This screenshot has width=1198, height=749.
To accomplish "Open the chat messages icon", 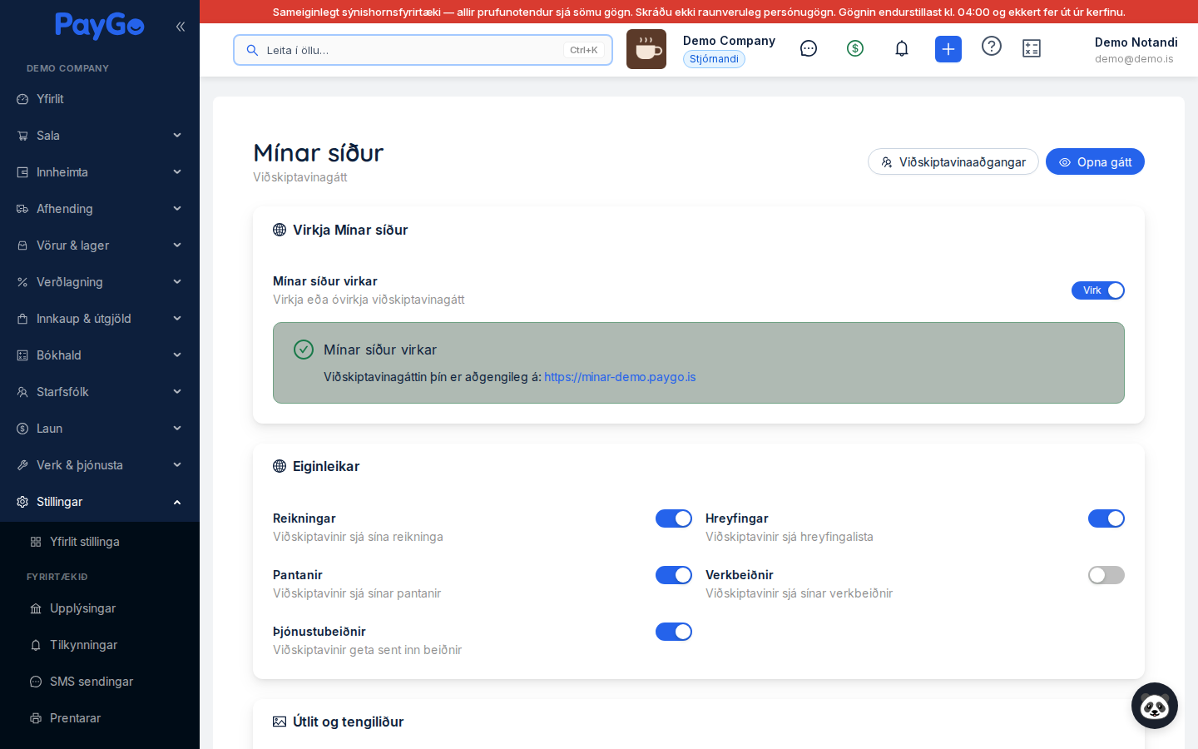I will pyautogui.click(x=809, y=48).
